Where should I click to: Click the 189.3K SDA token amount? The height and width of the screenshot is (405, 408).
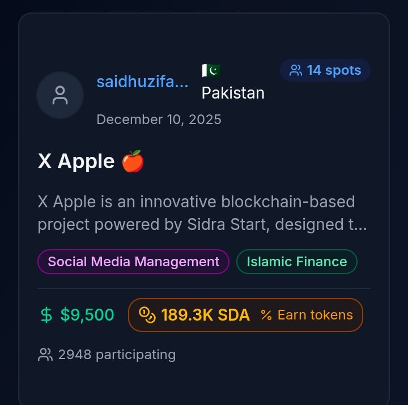pyautogui.click(x=205, y=315)
